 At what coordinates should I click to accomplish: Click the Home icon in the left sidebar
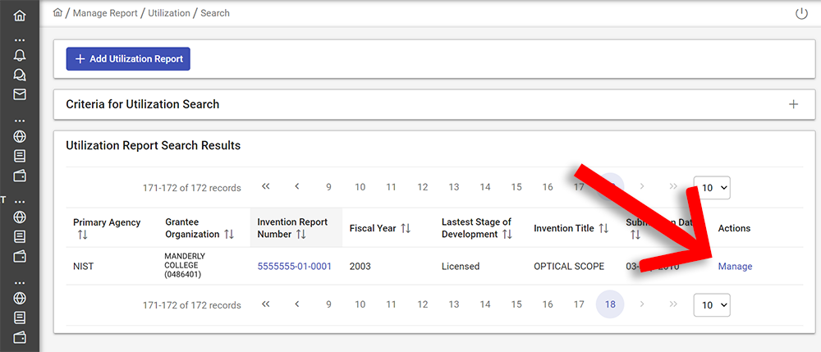(20, 16)
